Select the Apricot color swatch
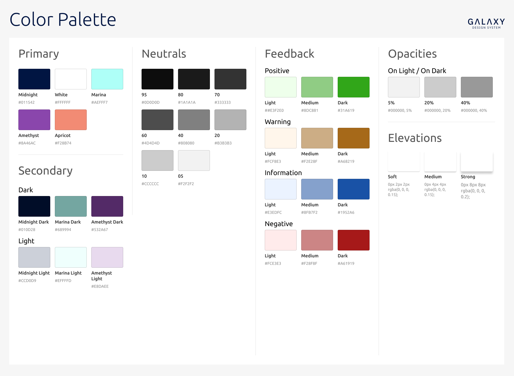This screenshot has width=514, height=376. 71,120
